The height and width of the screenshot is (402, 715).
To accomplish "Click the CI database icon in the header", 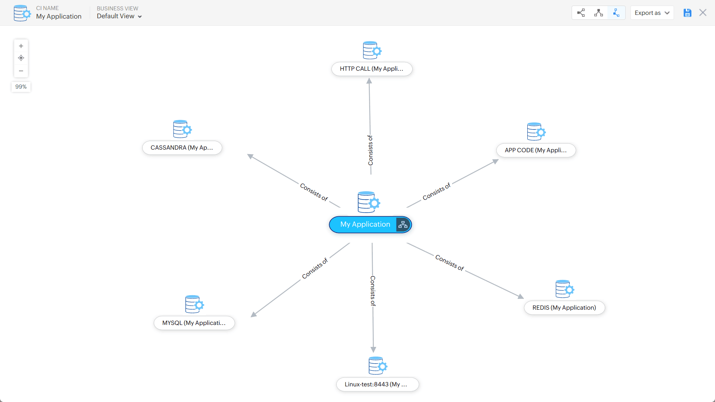I will pyautogui.click(x=22, y=13).
